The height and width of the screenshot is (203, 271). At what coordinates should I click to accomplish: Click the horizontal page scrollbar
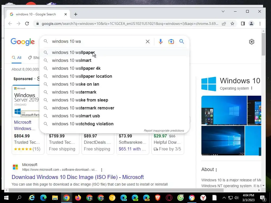pos(116,190)
